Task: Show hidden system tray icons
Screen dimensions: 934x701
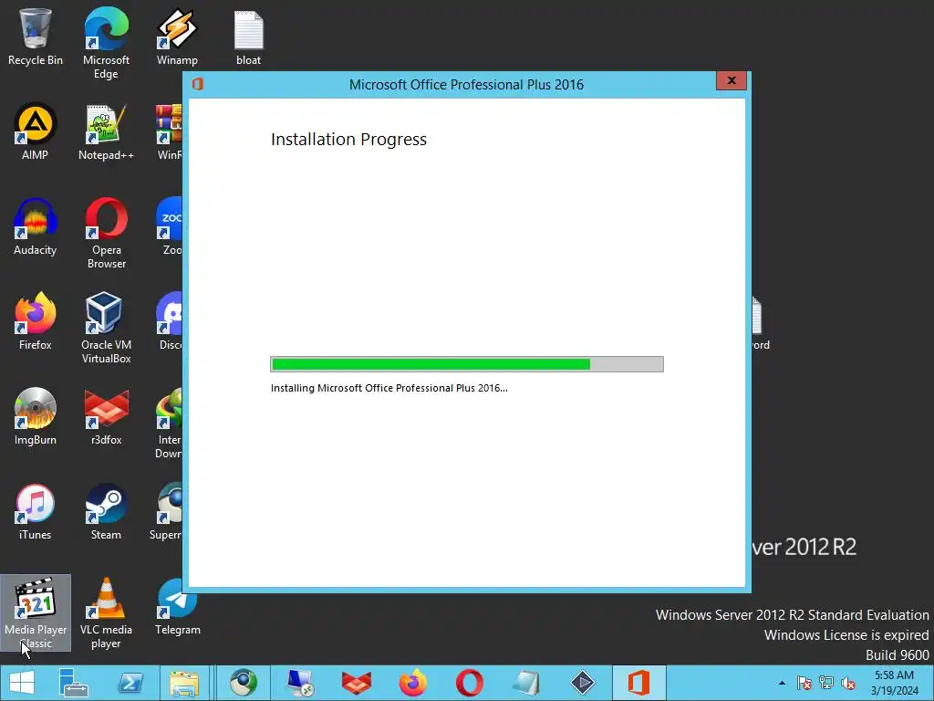Action: (782, 683)
